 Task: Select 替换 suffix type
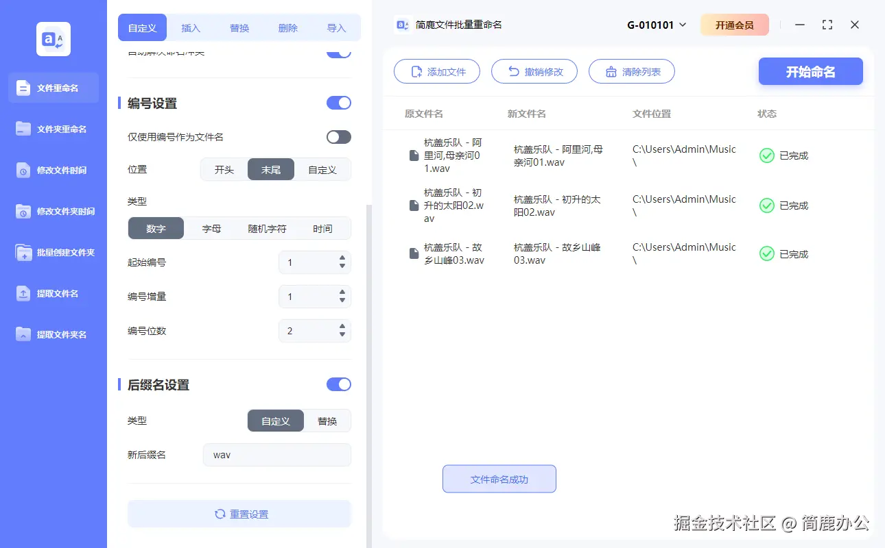click(x=327, y=421)
